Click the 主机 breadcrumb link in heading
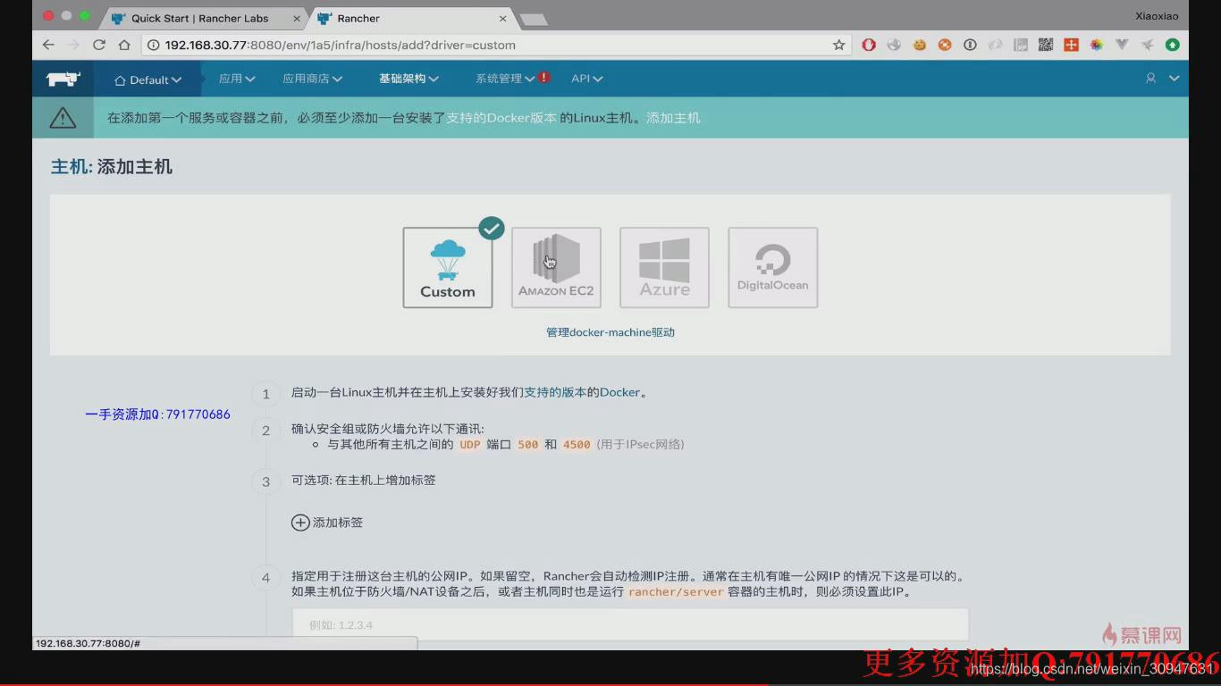 68,167
